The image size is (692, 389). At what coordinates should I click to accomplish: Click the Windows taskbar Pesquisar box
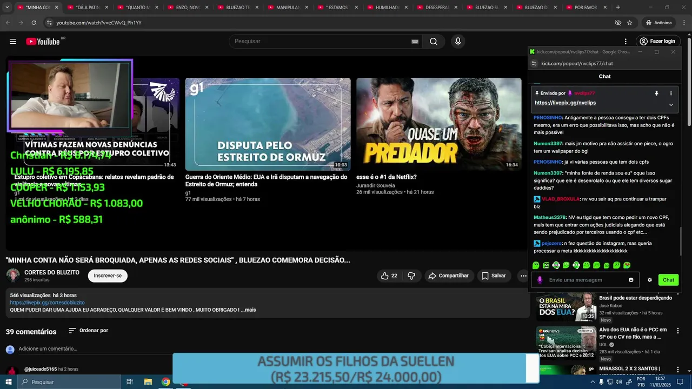[x=69, y=382]
